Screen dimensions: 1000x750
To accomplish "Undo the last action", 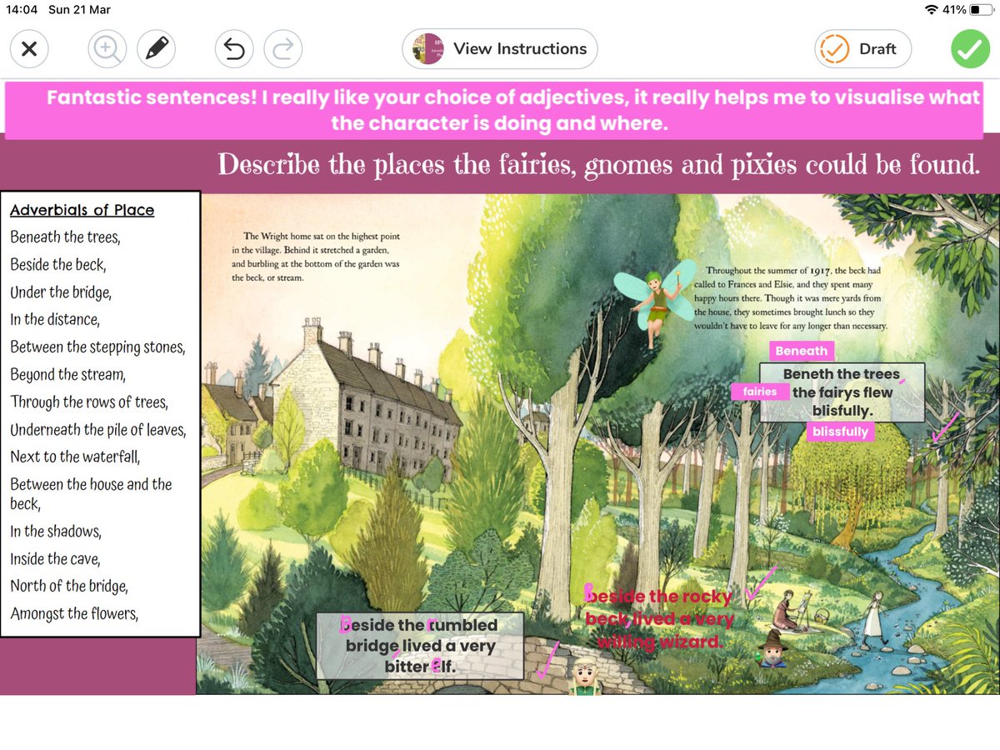I will pyautogui.click(x=234, y=49).
